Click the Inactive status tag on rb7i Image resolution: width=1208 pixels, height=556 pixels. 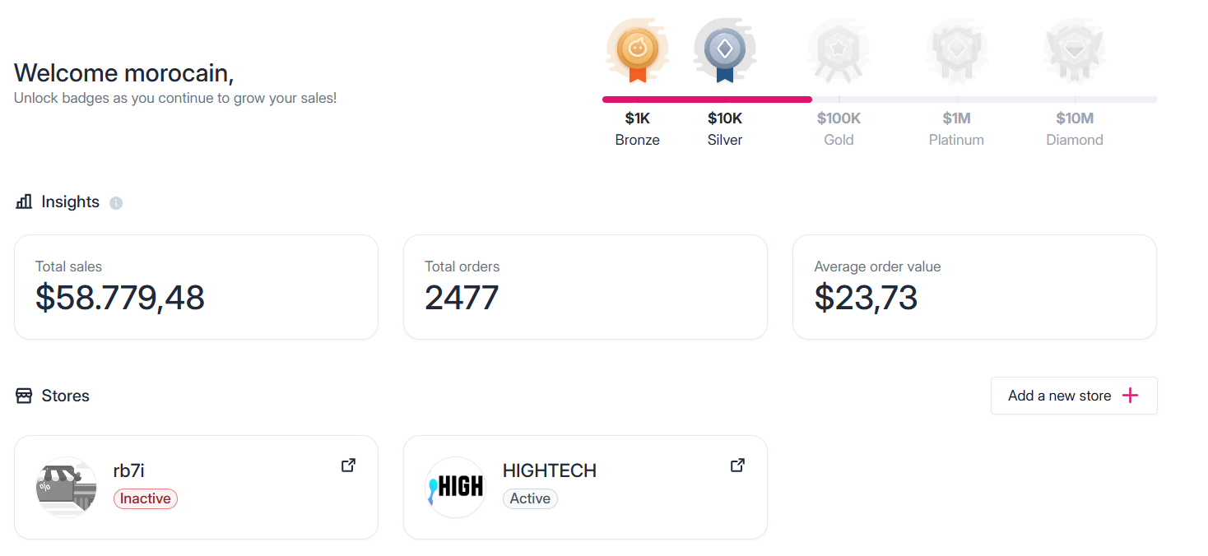pos(146,498)
